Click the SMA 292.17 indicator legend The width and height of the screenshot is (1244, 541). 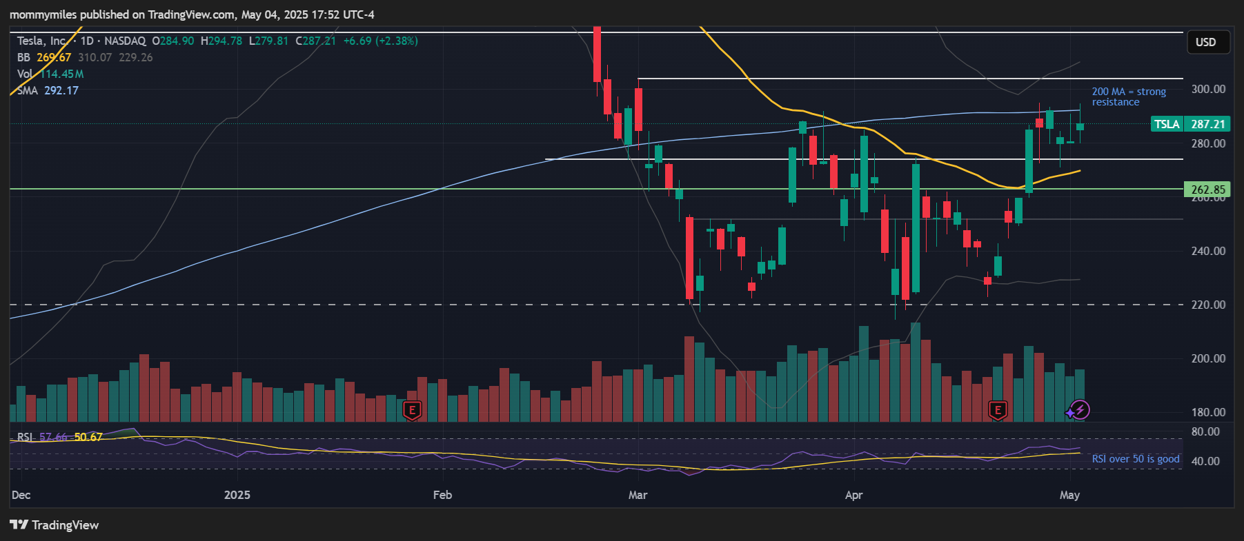[x=48, y=90]
